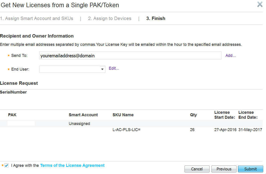Select the 3. Finish step
This screenshot has height=174, width=266.
[x=155, y=18]
